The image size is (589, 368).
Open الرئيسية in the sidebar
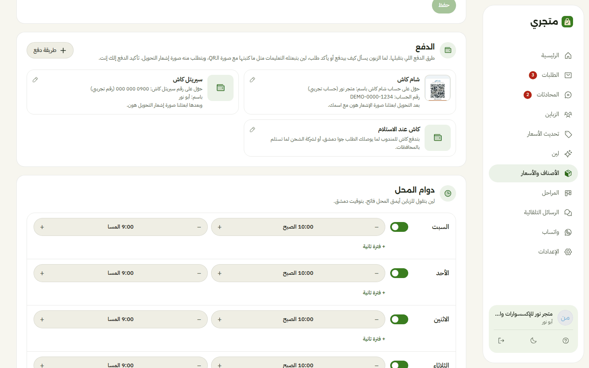533,56
